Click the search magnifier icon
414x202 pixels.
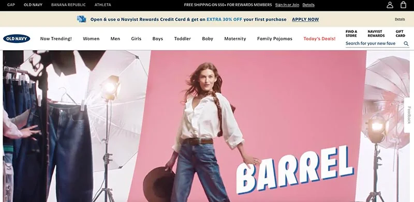pyautogui.click(x=406, y=44)
